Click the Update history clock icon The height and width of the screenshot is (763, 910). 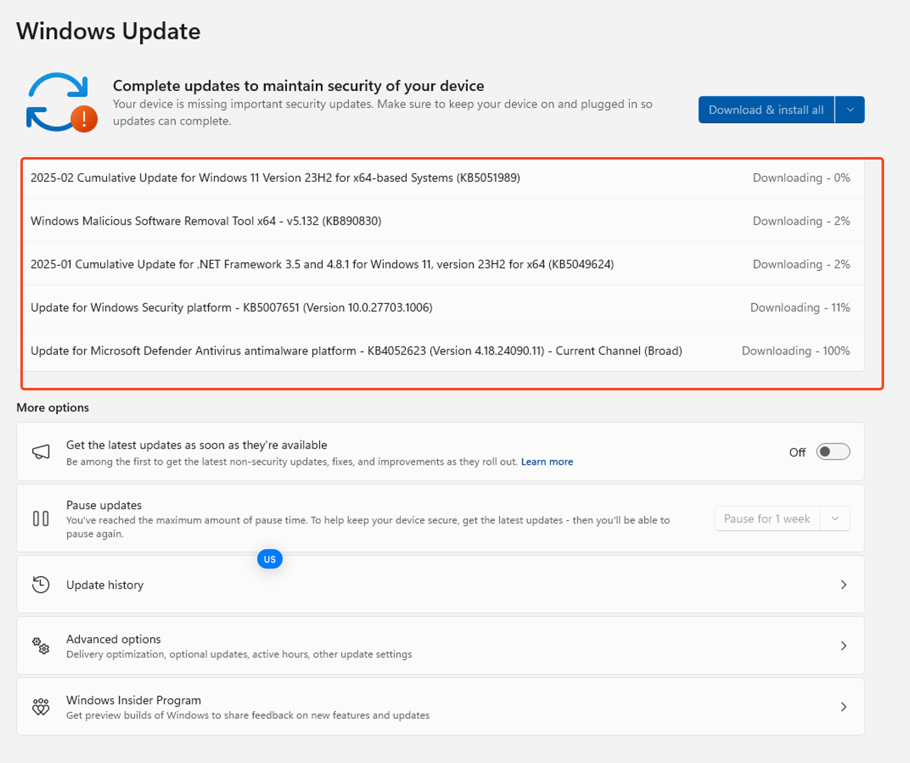click(41, 584)
